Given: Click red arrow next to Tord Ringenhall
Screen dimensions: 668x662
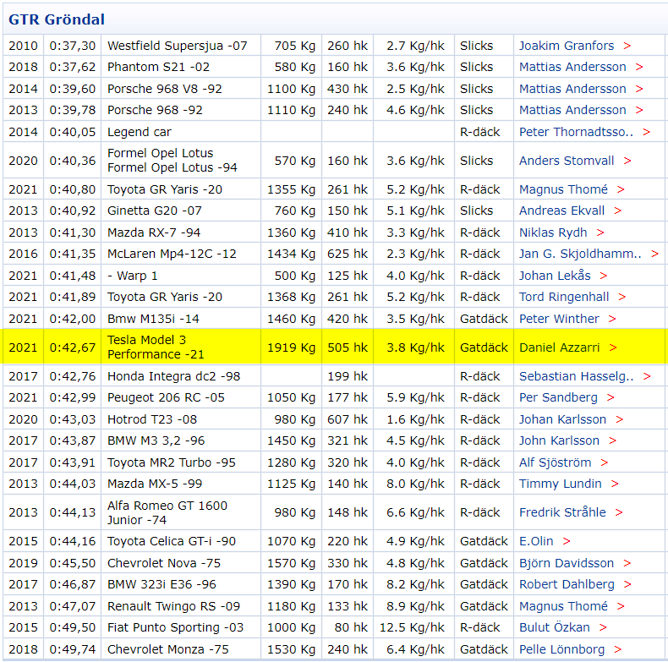Looking at the screenshot, I should coord(622,297).
